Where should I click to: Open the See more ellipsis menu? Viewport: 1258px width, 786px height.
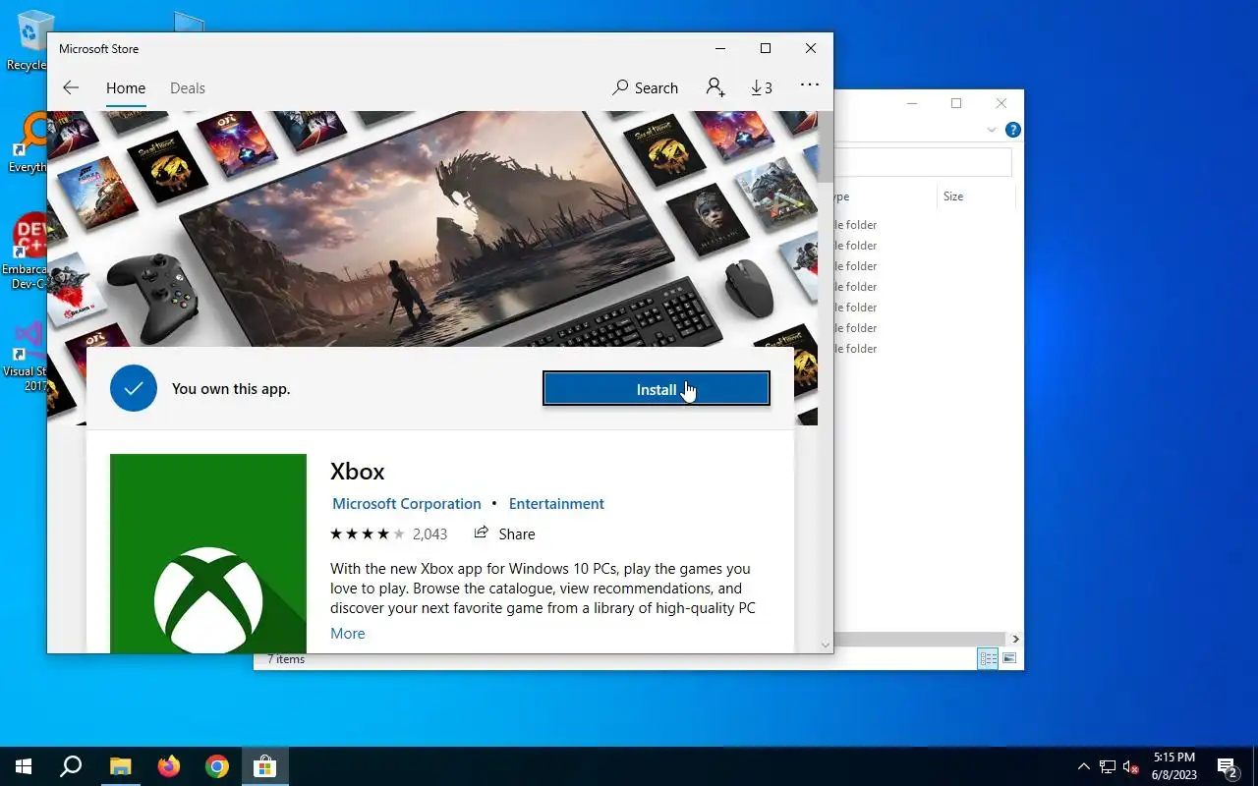[810, 85]
